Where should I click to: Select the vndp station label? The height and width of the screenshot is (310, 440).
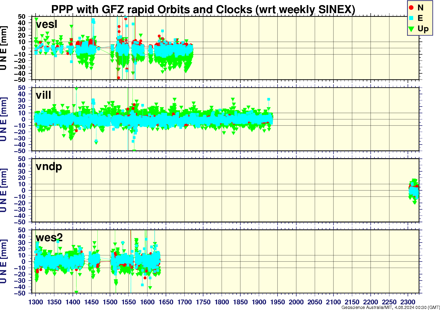(49, 167)
